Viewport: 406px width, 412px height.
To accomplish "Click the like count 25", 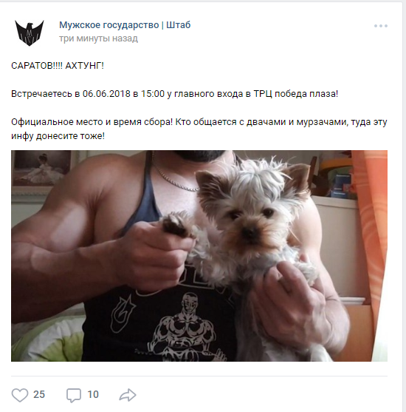I will [x=39, y=394].
